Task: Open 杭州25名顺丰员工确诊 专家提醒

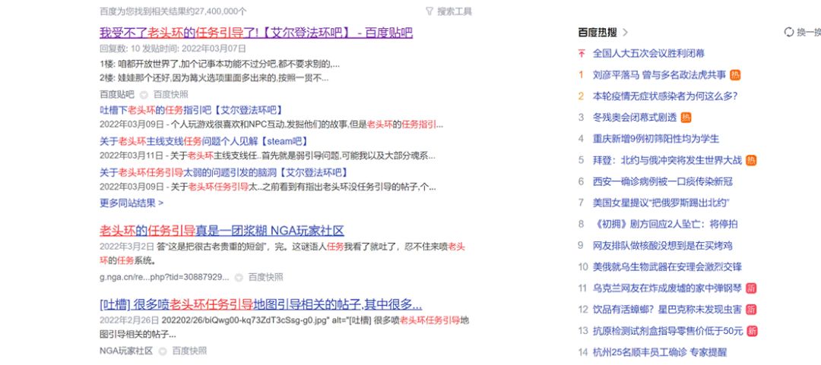Action: tap(660, 352)
